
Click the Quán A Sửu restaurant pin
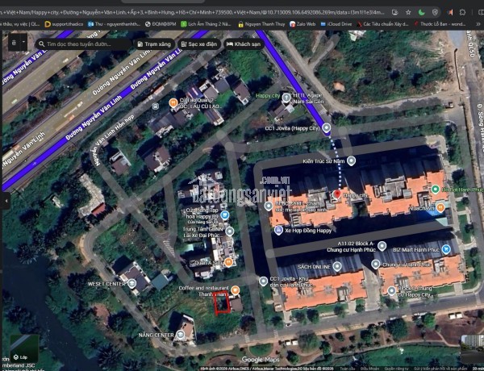point(228,262)
